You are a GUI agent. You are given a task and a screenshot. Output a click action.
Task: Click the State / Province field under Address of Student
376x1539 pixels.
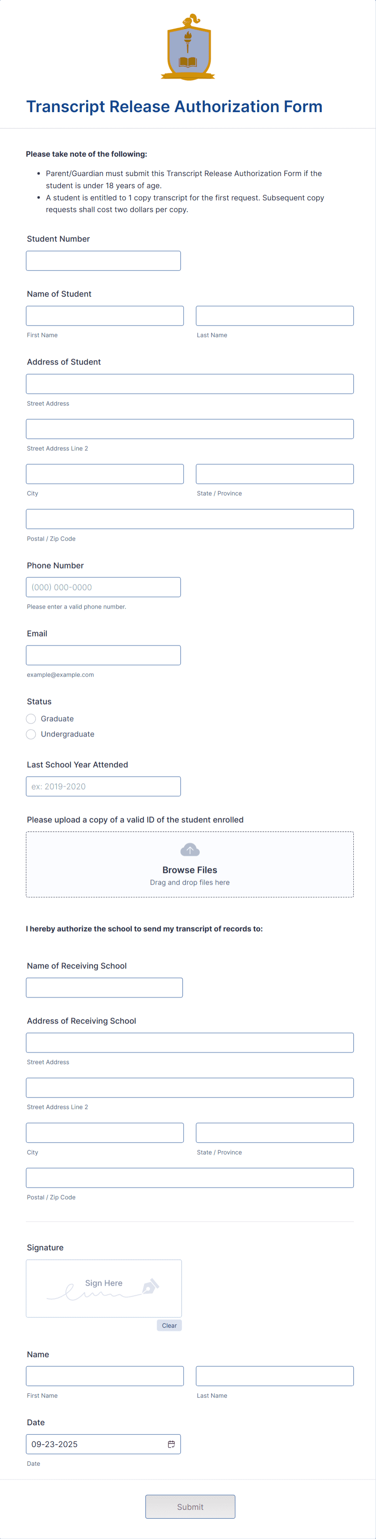pyautogui.click(x=275, y=474)
